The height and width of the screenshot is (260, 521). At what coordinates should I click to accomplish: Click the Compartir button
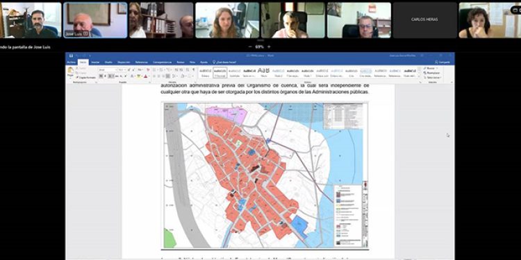[443, 62]
